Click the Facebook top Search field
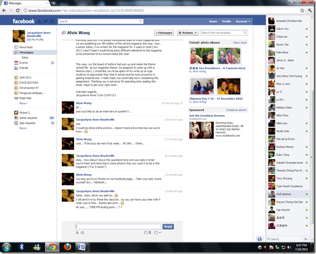The image size is (316, 254). [x=99, y=21]
